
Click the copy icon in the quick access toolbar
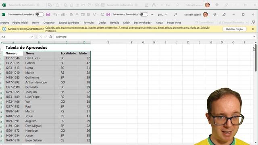[71, 14]
